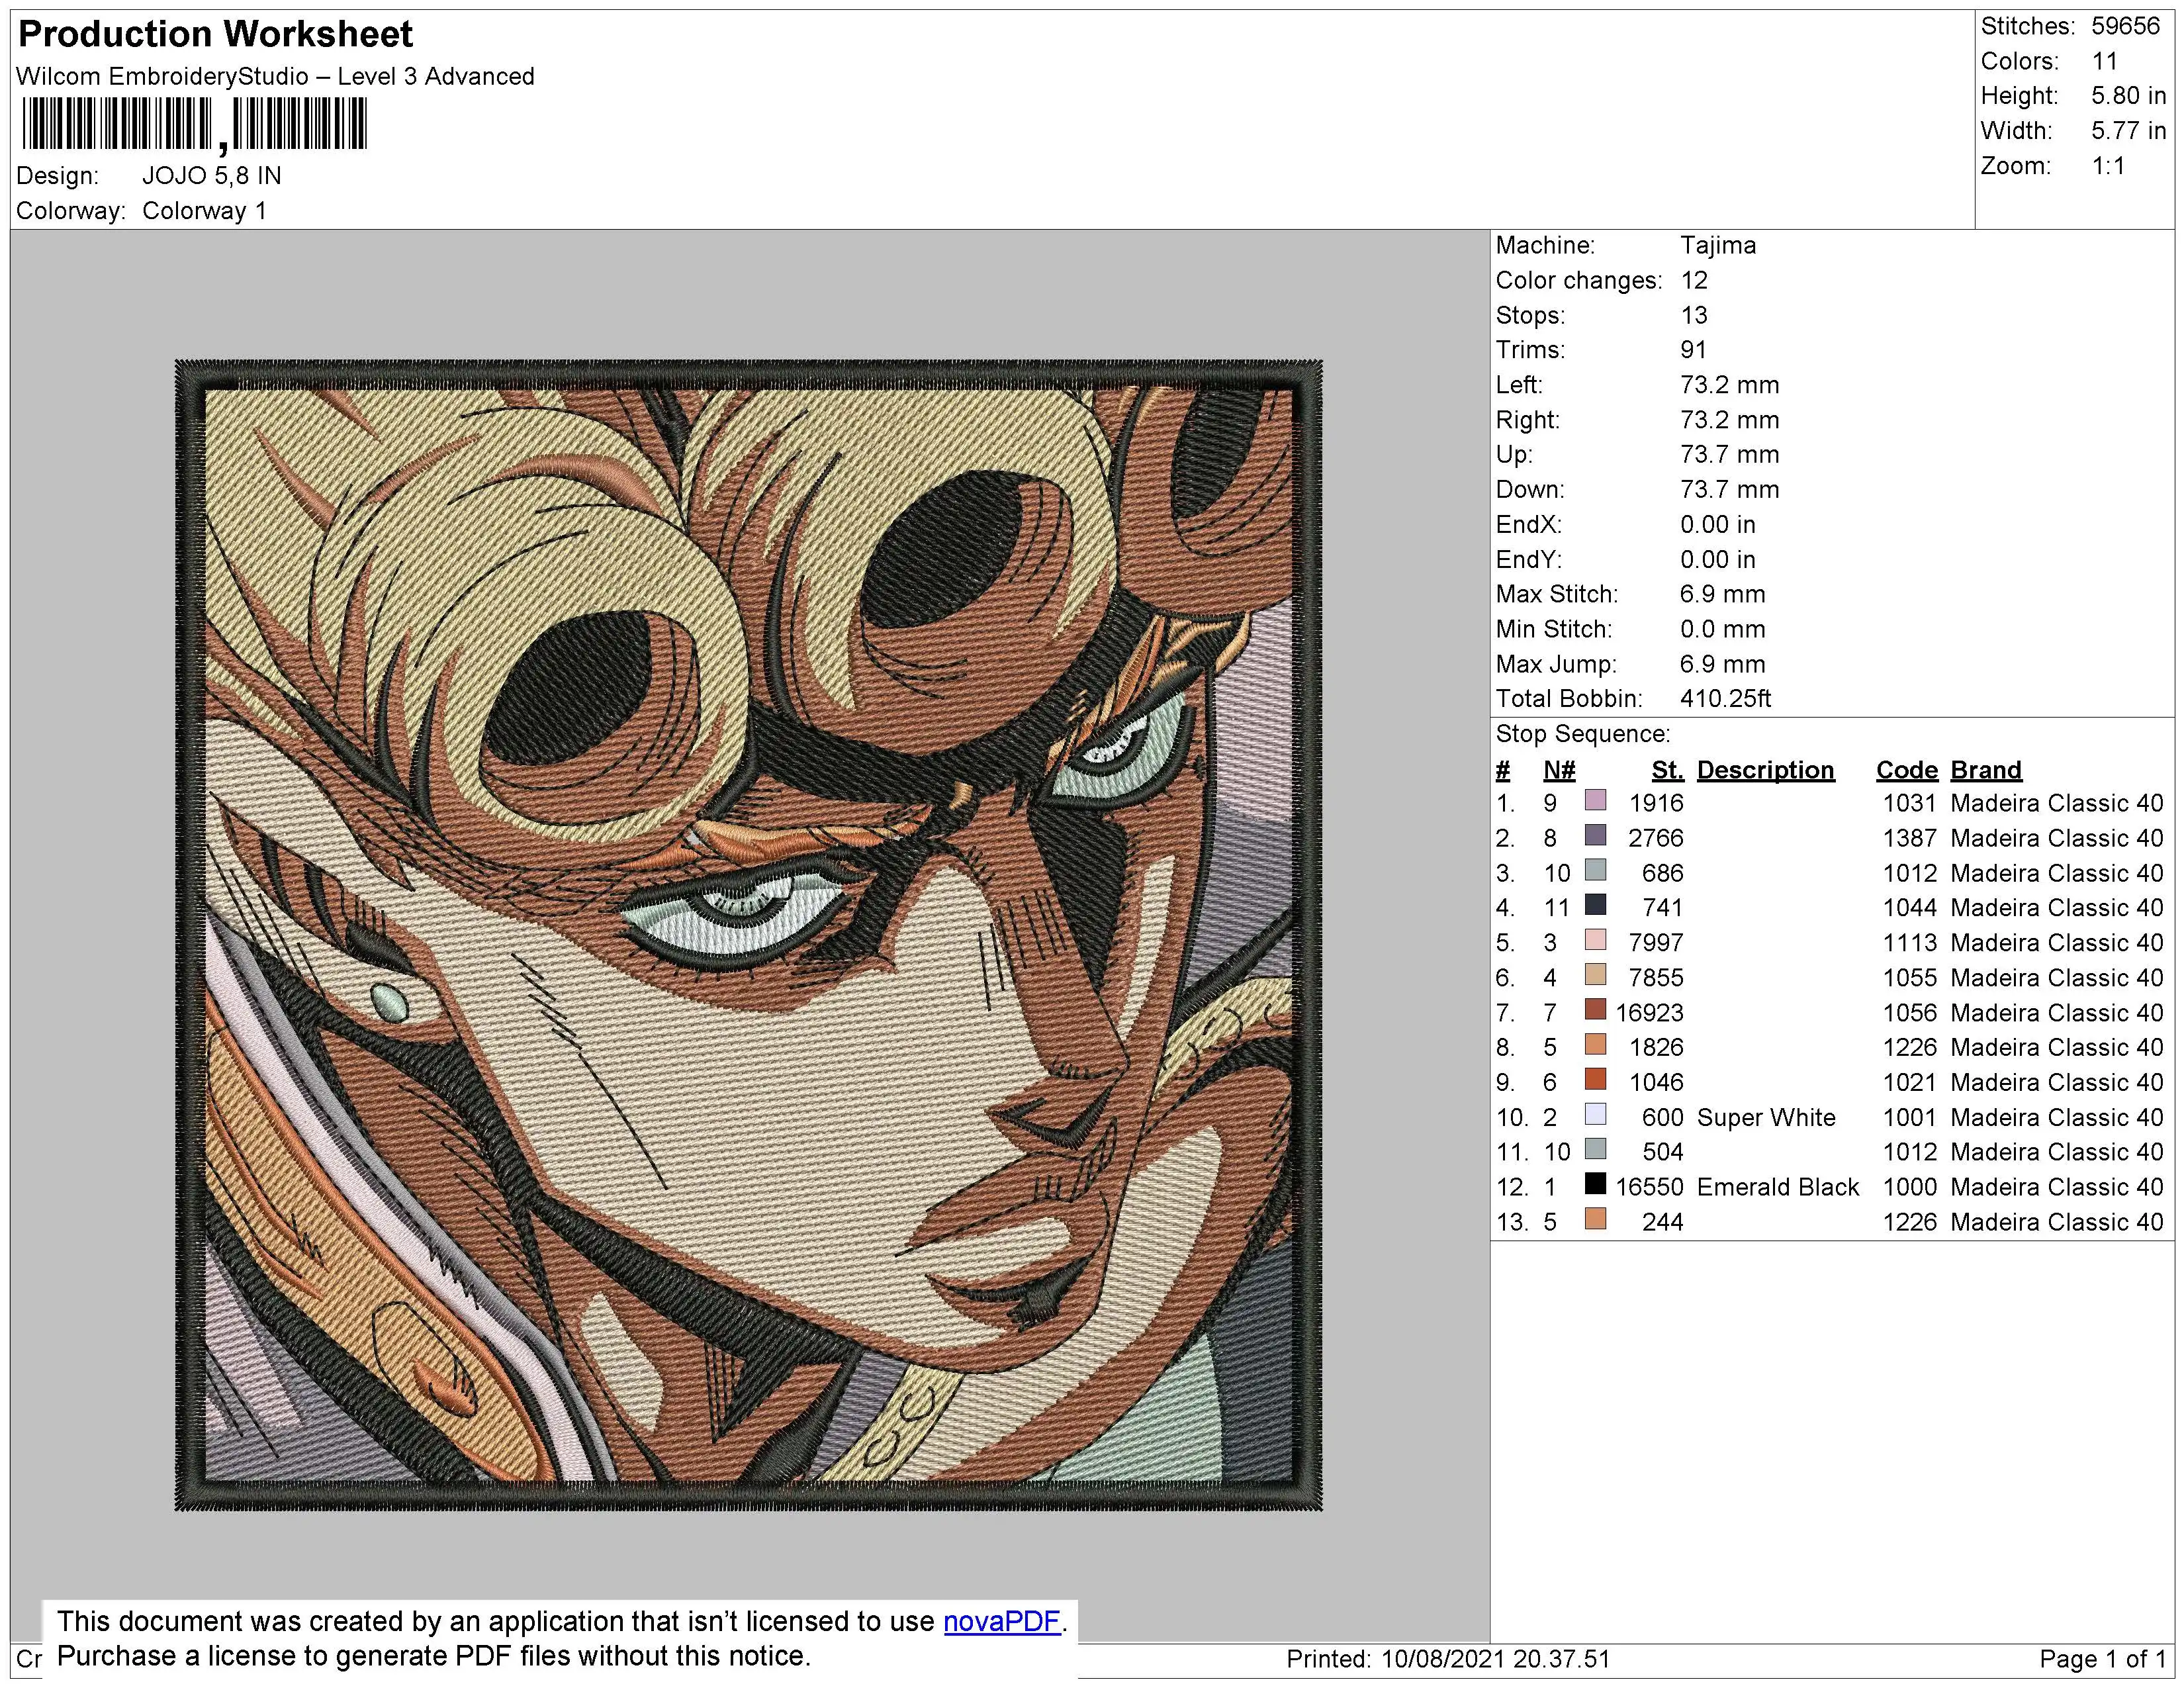This screenshot has height=1688, width=2184.
Task: Click stitch count 16550 in stop 12
Action: [1649, 1187]
